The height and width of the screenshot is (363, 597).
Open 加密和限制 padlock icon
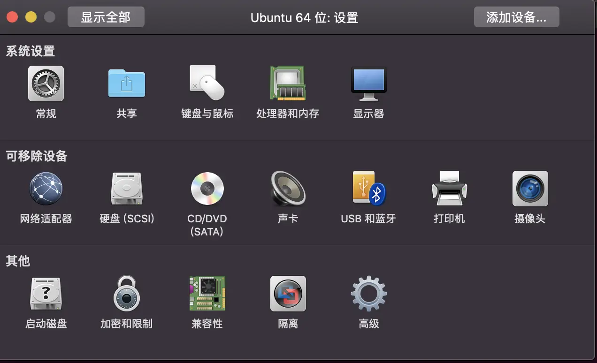pos(127,294)
